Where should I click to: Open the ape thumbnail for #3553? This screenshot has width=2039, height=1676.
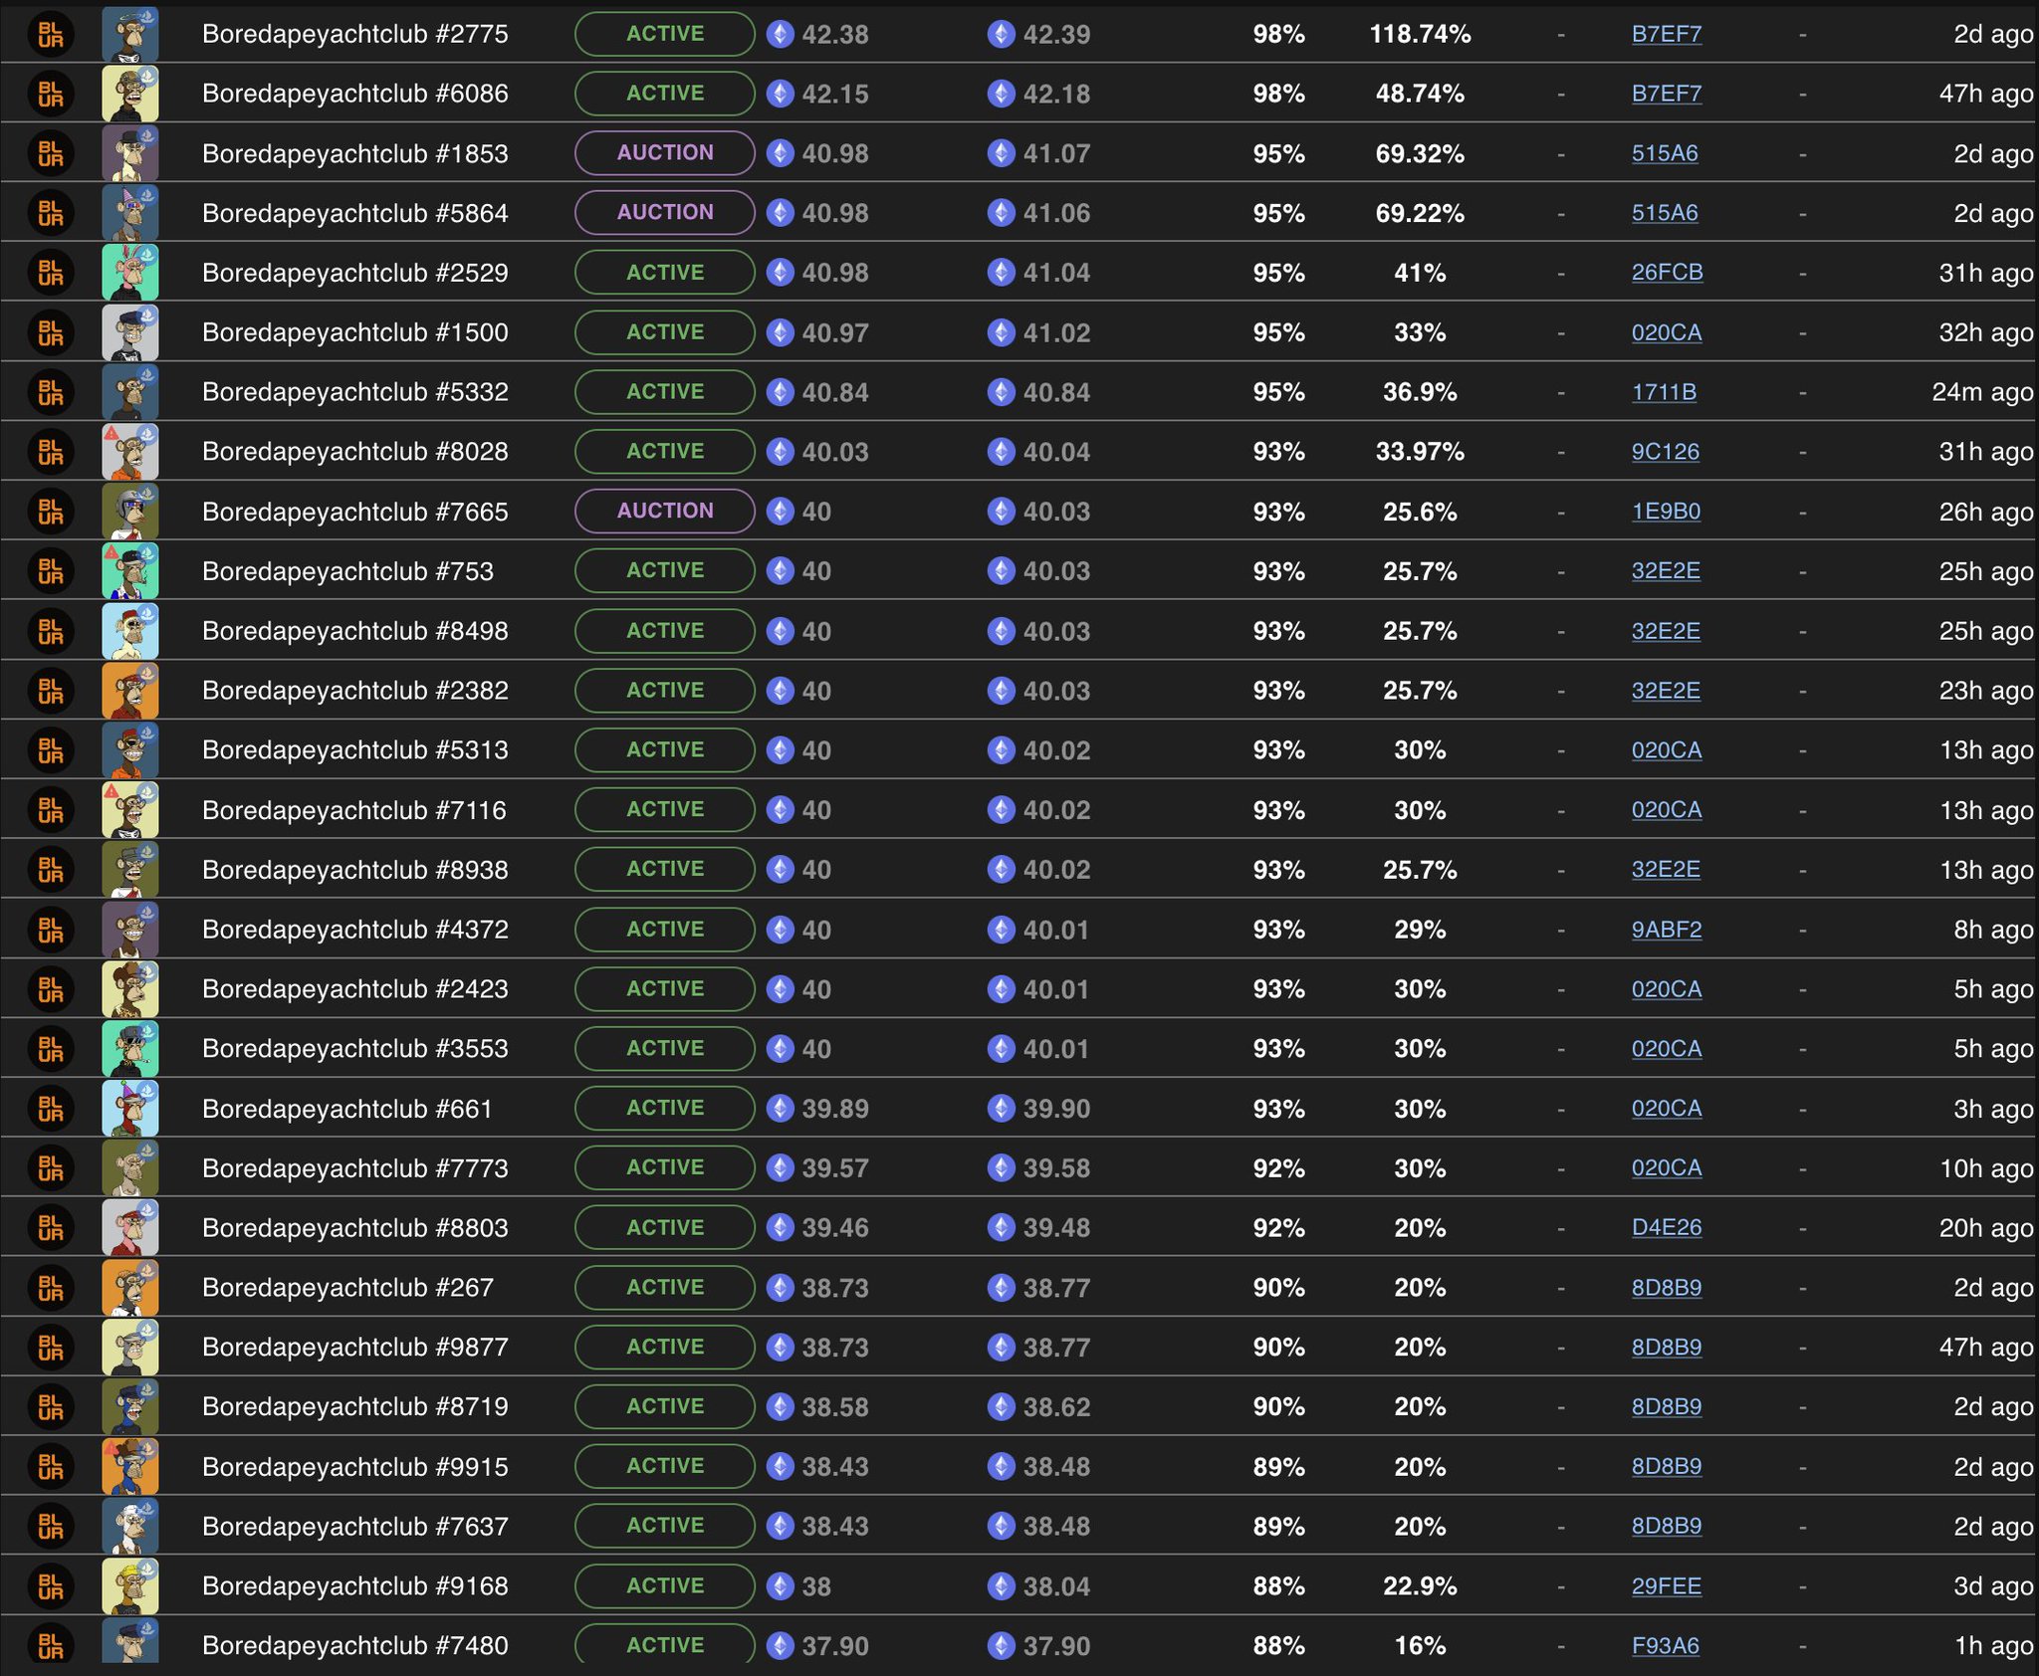pos(130,1049)
